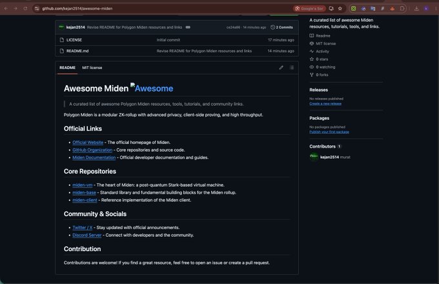Open kejan2514 avatar in the commit row
The width and height of the screenshot is (439, 284).
61,27
